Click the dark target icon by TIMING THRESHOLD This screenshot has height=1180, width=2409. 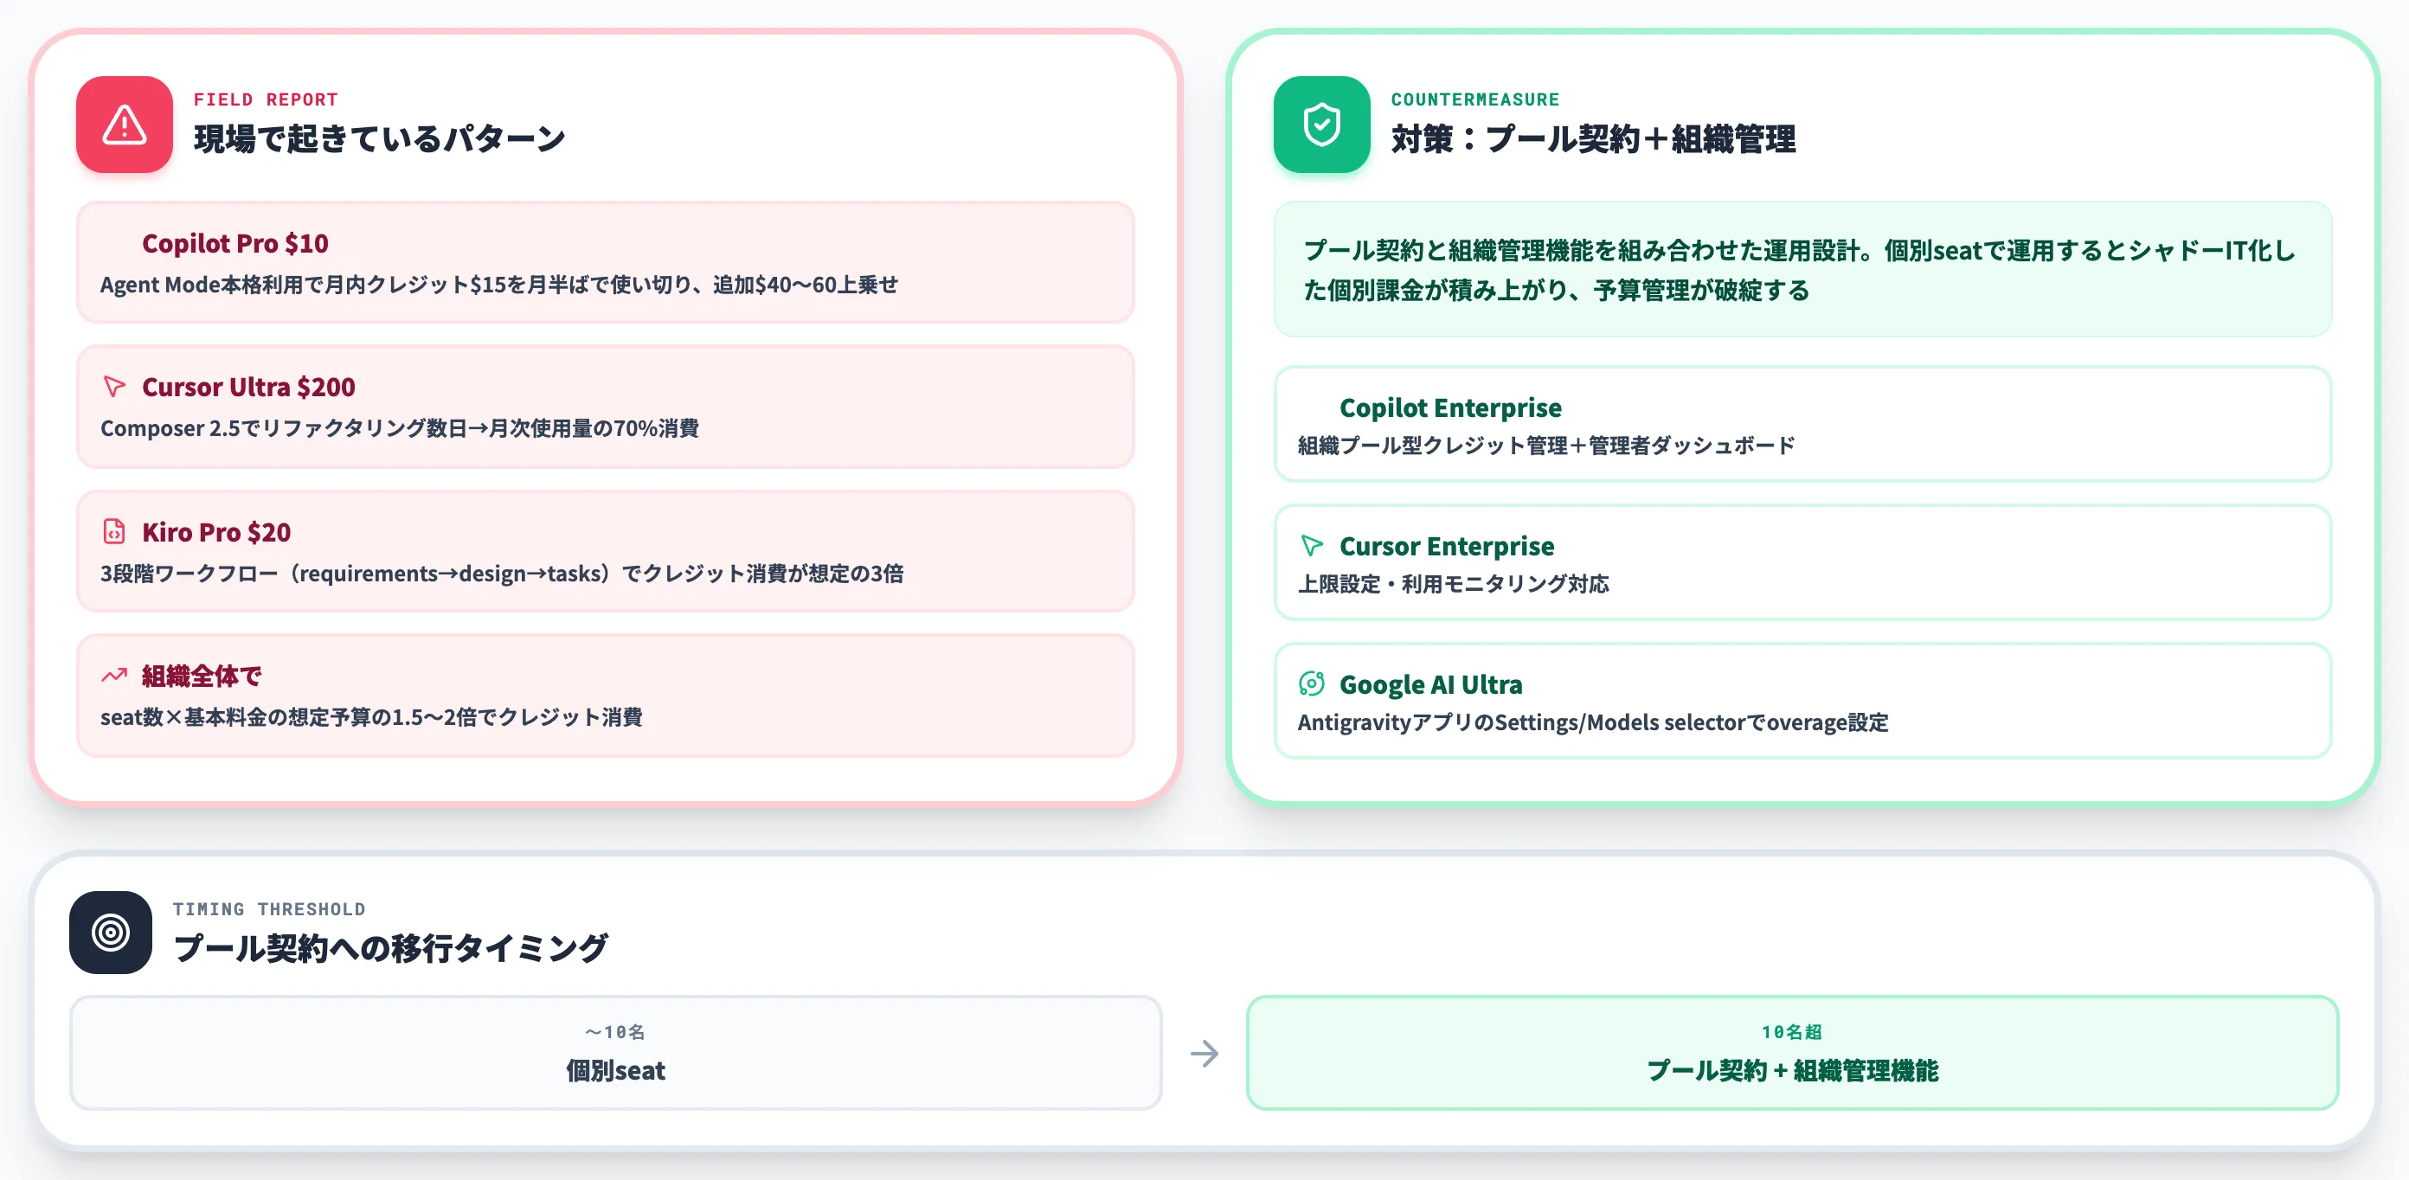111,933
